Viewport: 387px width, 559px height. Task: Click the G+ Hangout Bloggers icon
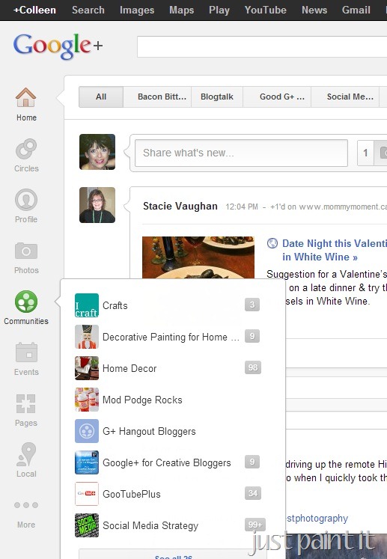pos(87,431)
